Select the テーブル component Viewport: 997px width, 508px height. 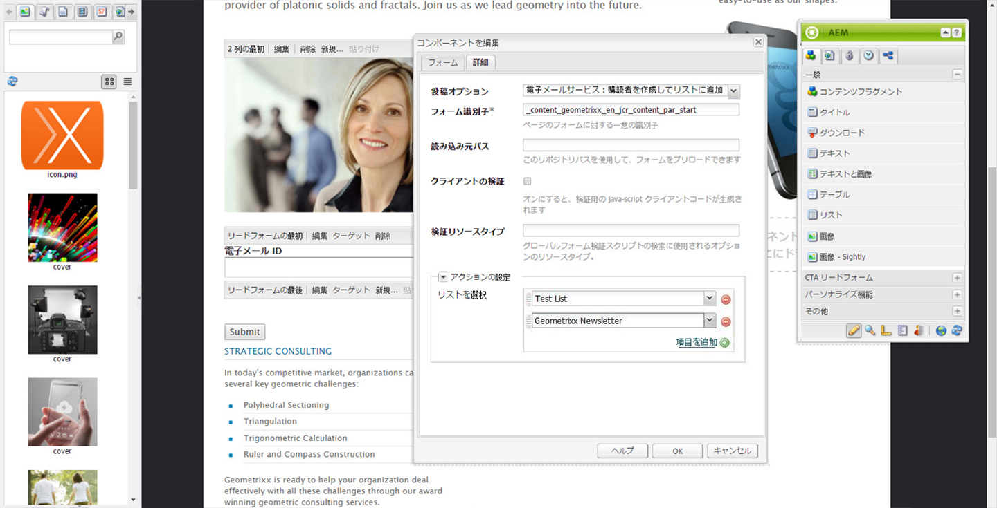883,195
